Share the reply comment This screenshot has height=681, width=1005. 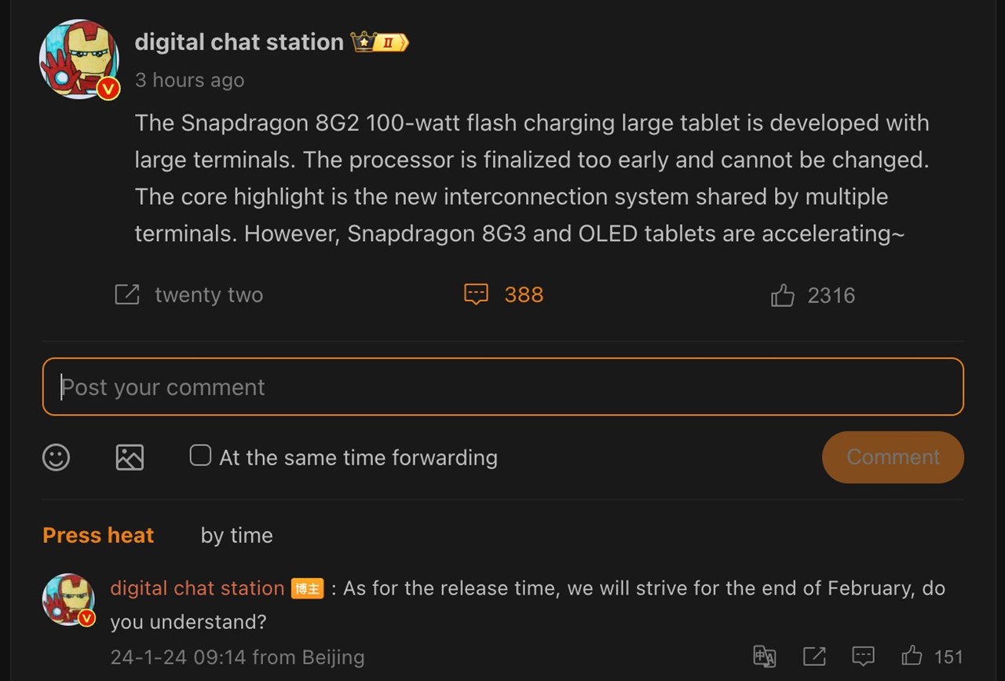[814, 657]
